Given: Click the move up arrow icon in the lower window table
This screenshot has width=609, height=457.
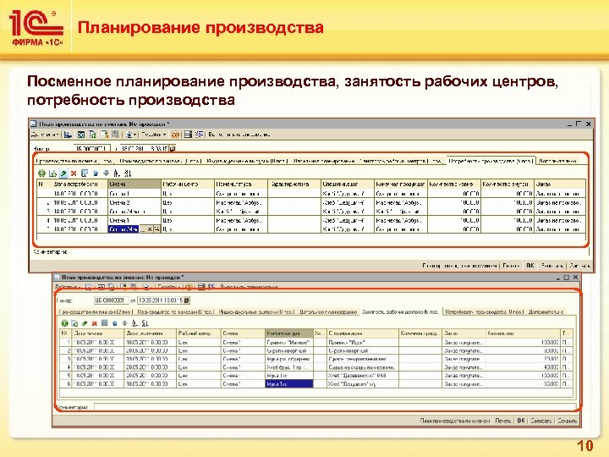Looking at the screenshot, I should click(x=114, y=323).
